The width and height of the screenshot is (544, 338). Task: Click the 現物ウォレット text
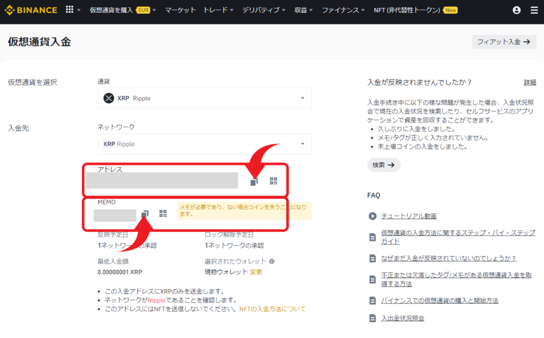[226, 272]
